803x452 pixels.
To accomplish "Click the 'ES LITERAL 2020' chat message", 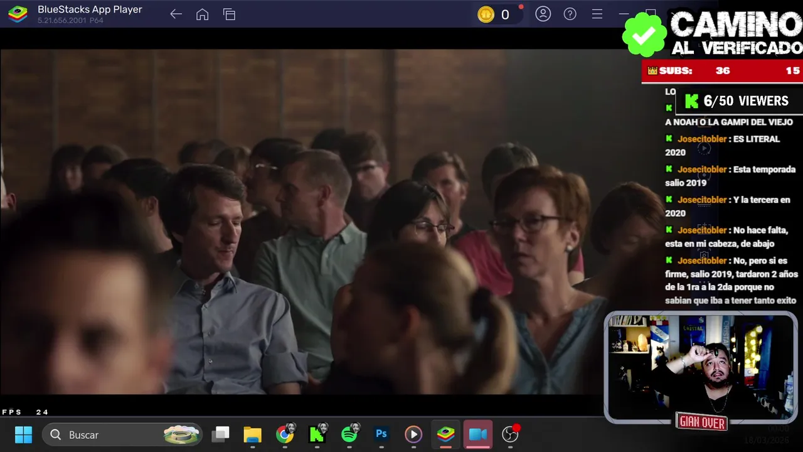I will [723, 146].
